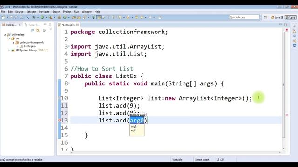The width and height of the screenshot is (298, 167).
Task: Open the Run menu
Action: coord(76,12)
